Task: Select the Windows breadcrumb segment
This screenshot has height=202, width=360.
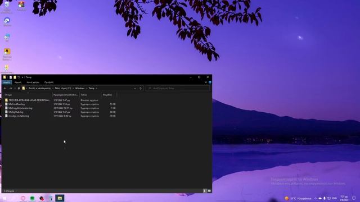Action: pyautogui.click(x=80, y=88)
